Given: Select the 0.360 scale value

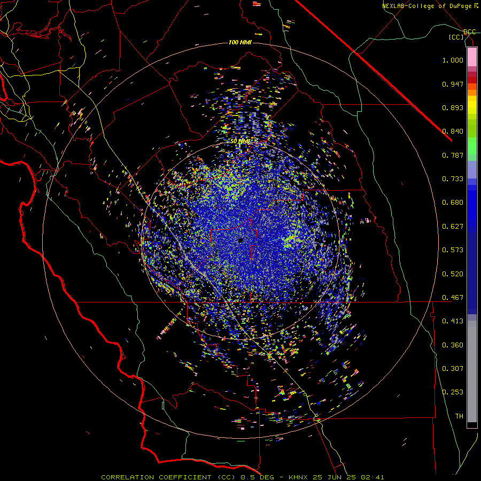Looking at the screenshot, I should tap(453, 345).
